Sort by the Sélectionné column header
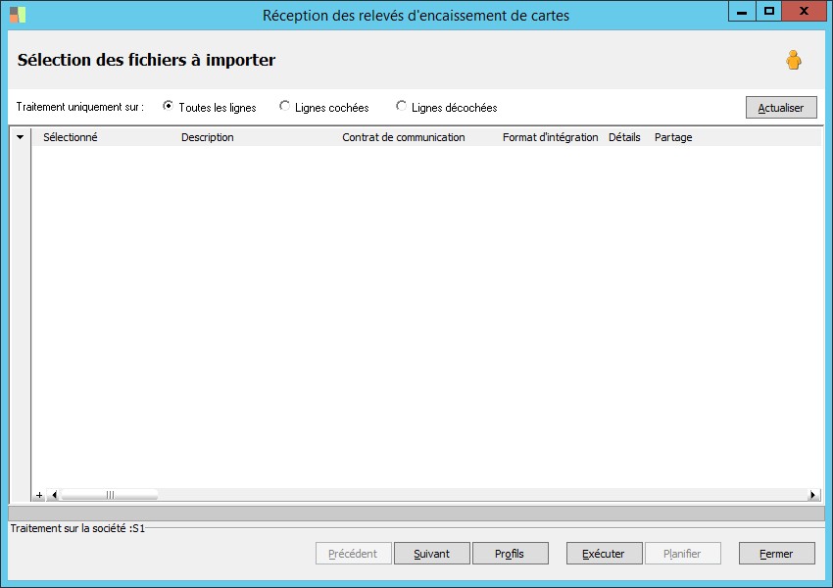 coord(71,137)
